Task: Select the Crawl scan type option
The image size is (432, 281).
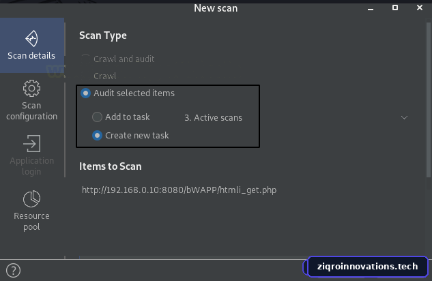Action: 104,76
